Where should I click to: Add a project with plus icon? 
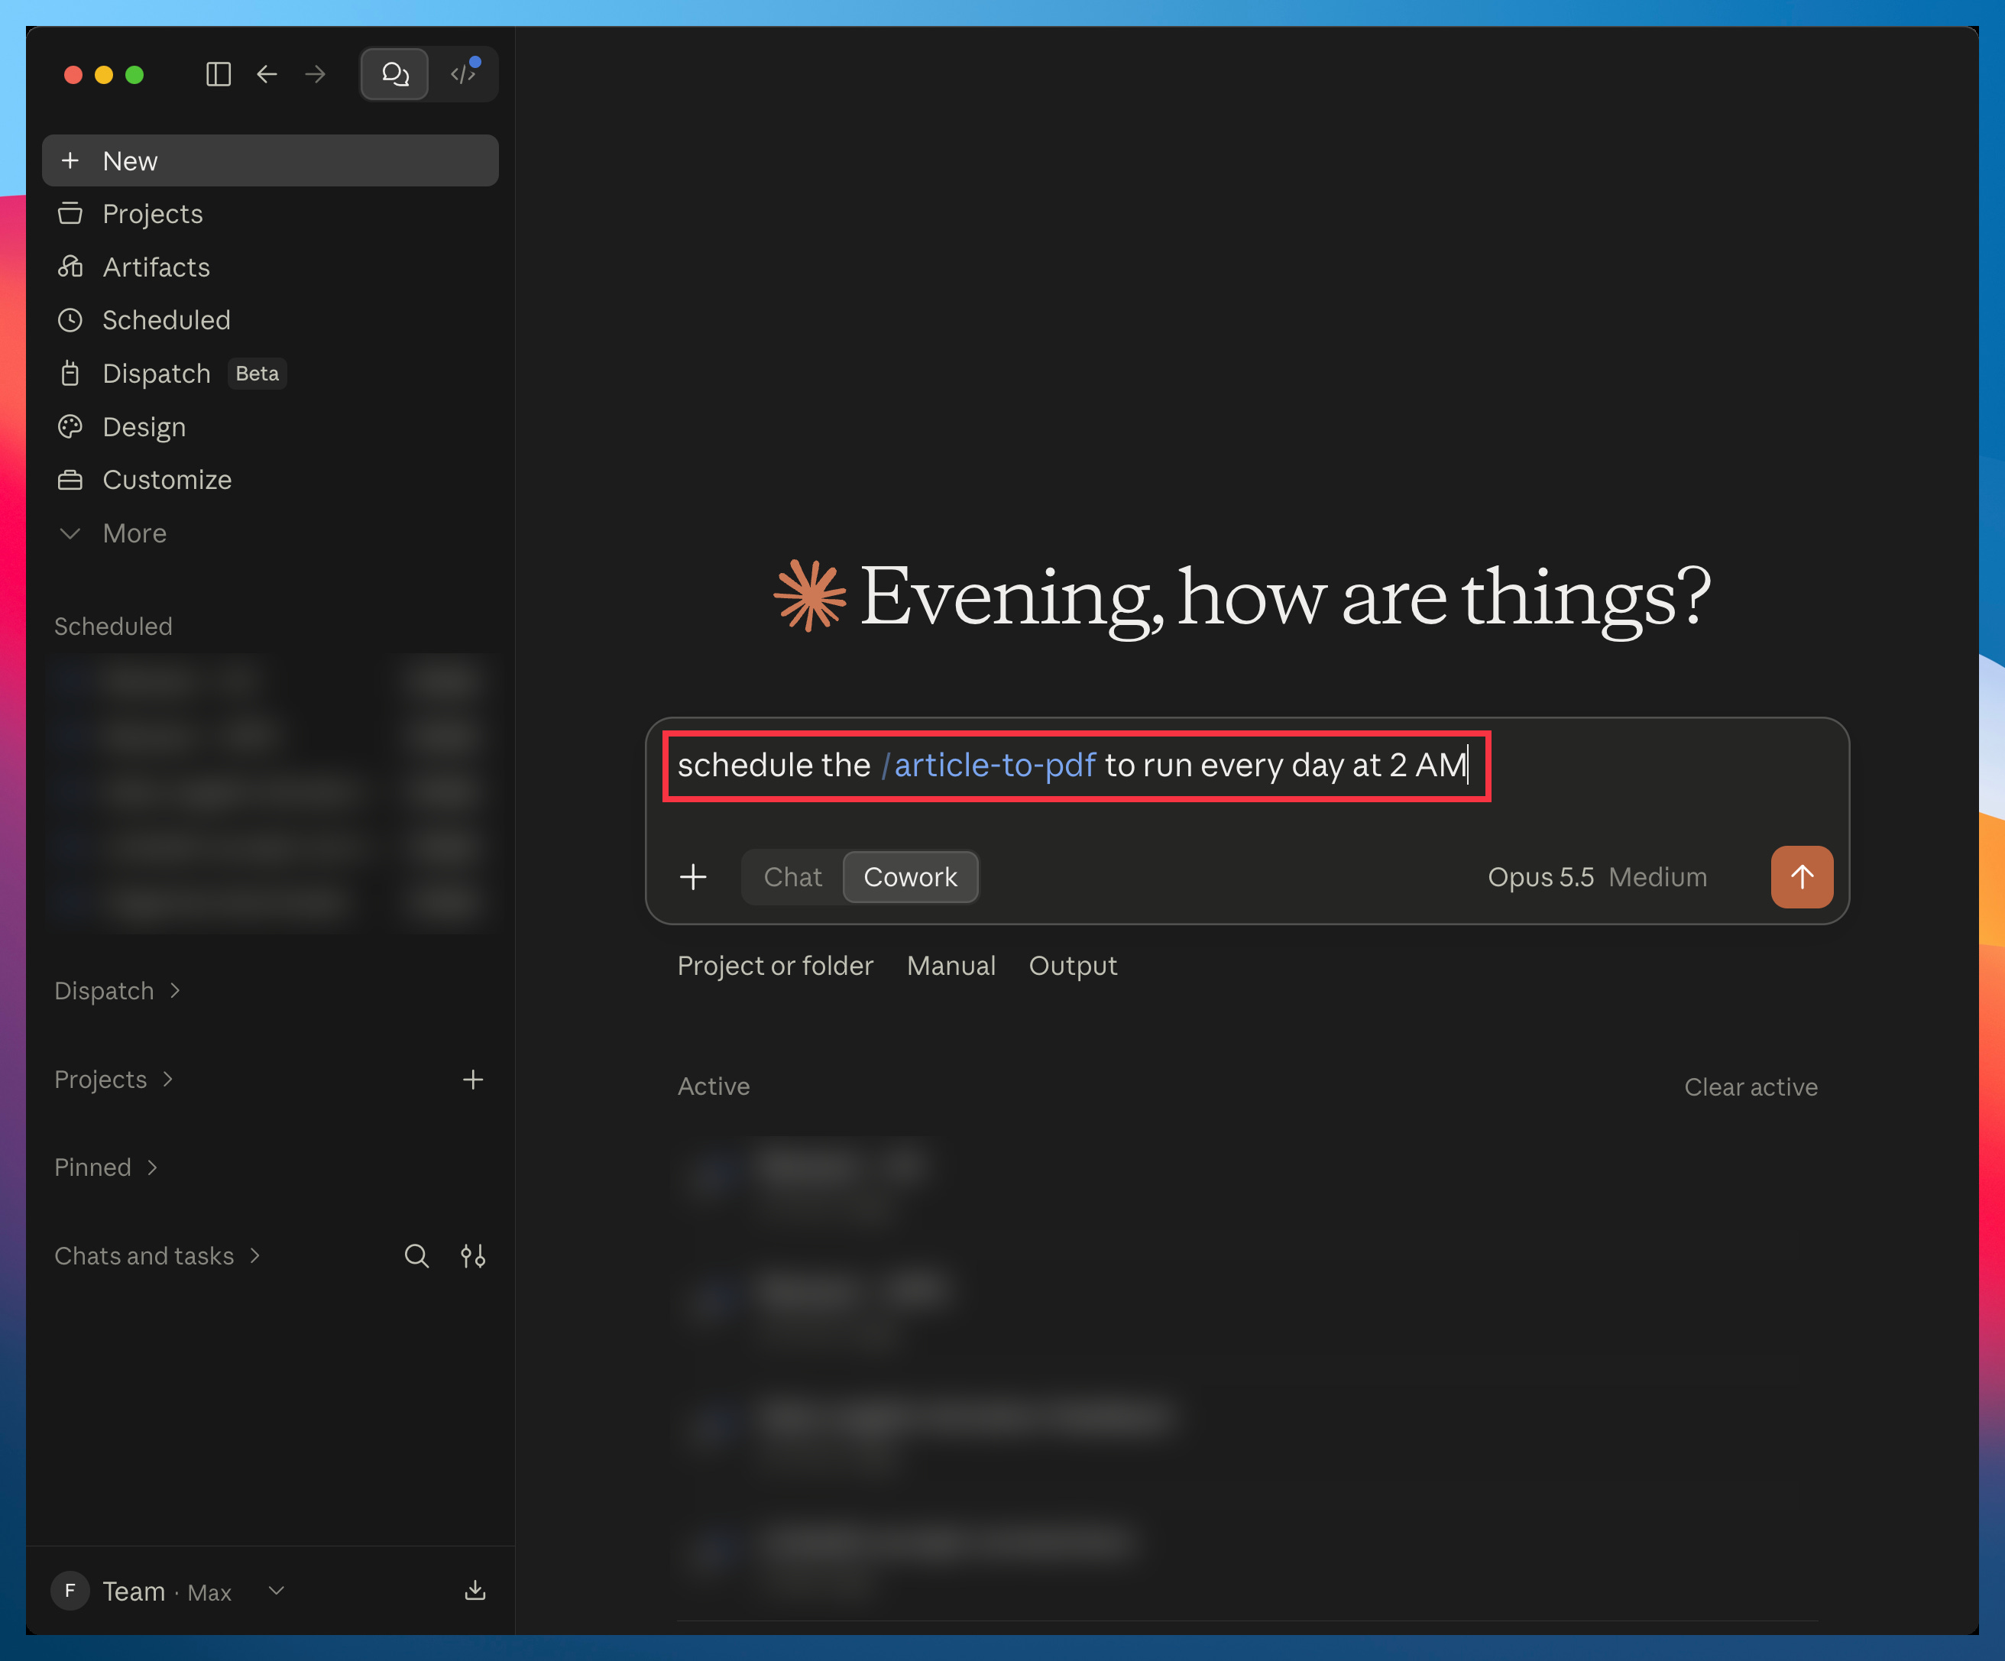coord(473,1080)
